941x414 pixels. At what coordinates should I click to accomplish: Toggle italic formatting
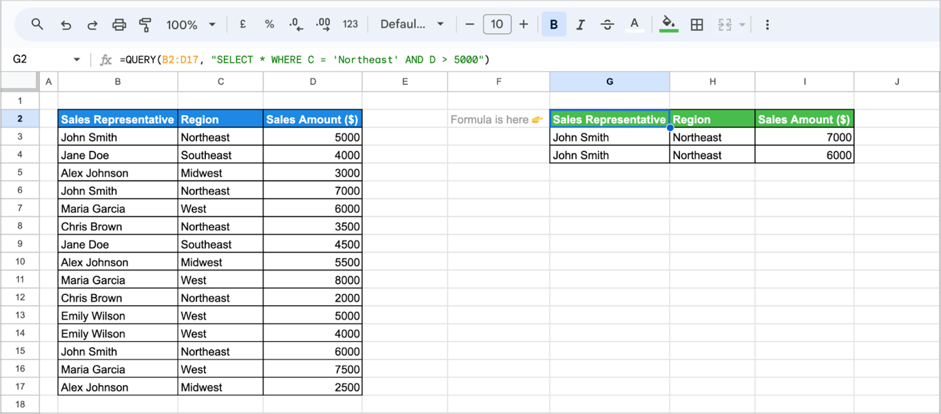click(x=580, y=25)
